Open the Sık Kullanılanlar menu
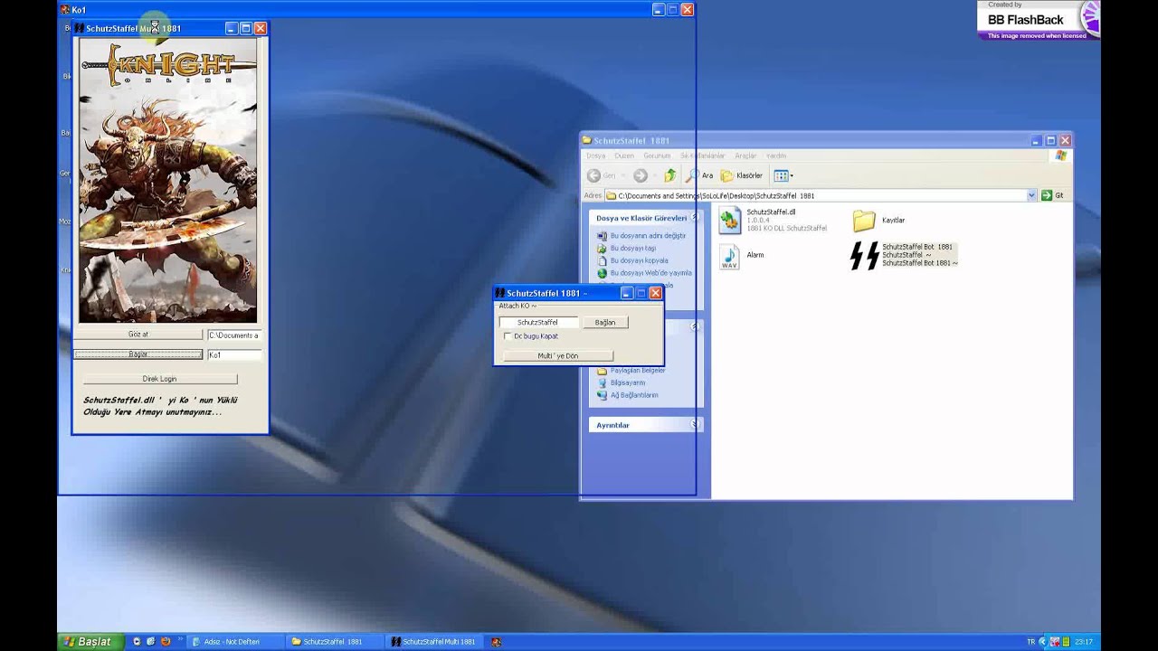This screenshot has width=1158, height=651. click(x=702, y=156)
